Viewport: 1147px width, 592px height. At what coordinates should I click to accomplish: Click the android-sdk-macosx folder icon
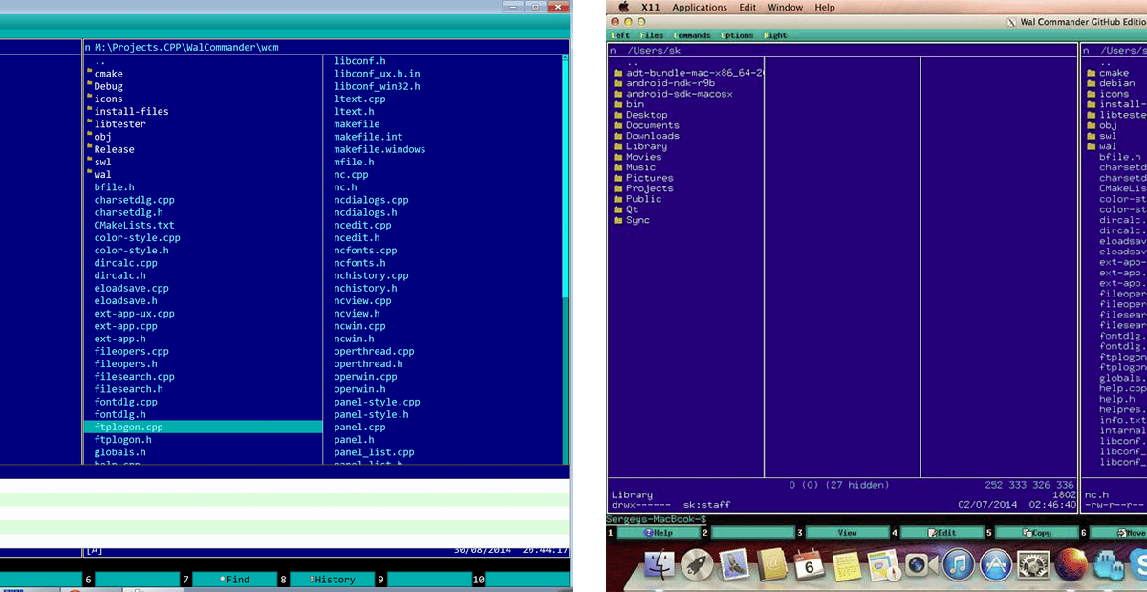(618, 94)
